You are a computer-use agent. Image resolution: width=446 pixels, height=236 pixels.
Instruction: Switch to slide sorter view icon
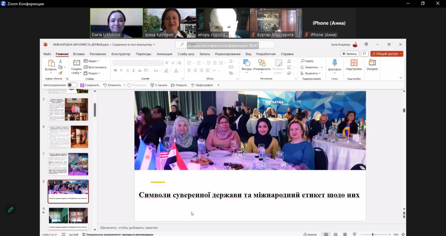point(336,234)
